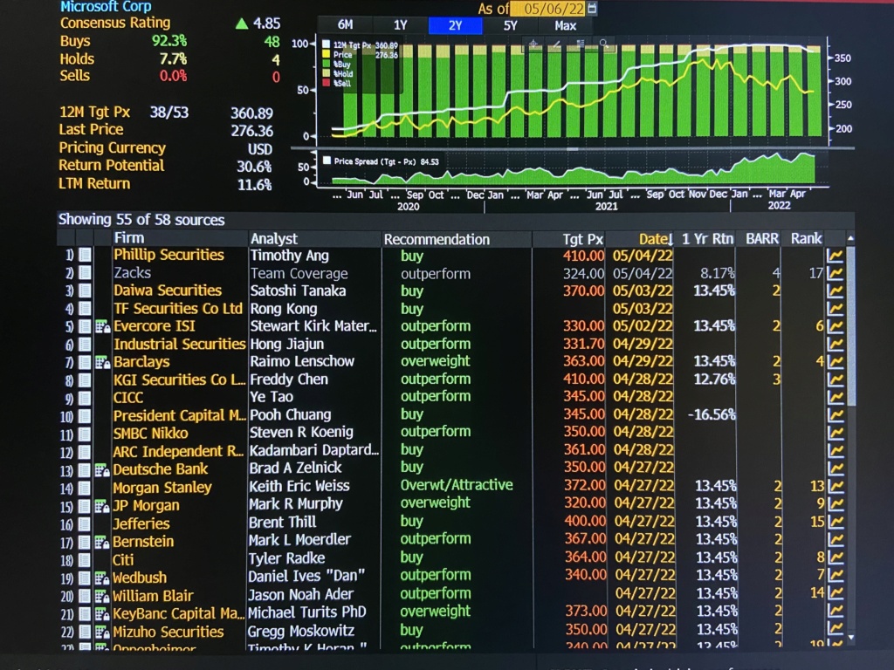Click the building icon beside Bernstein
Screen dimensions: 894x670
pyautogui.click(x=102, y=543)
